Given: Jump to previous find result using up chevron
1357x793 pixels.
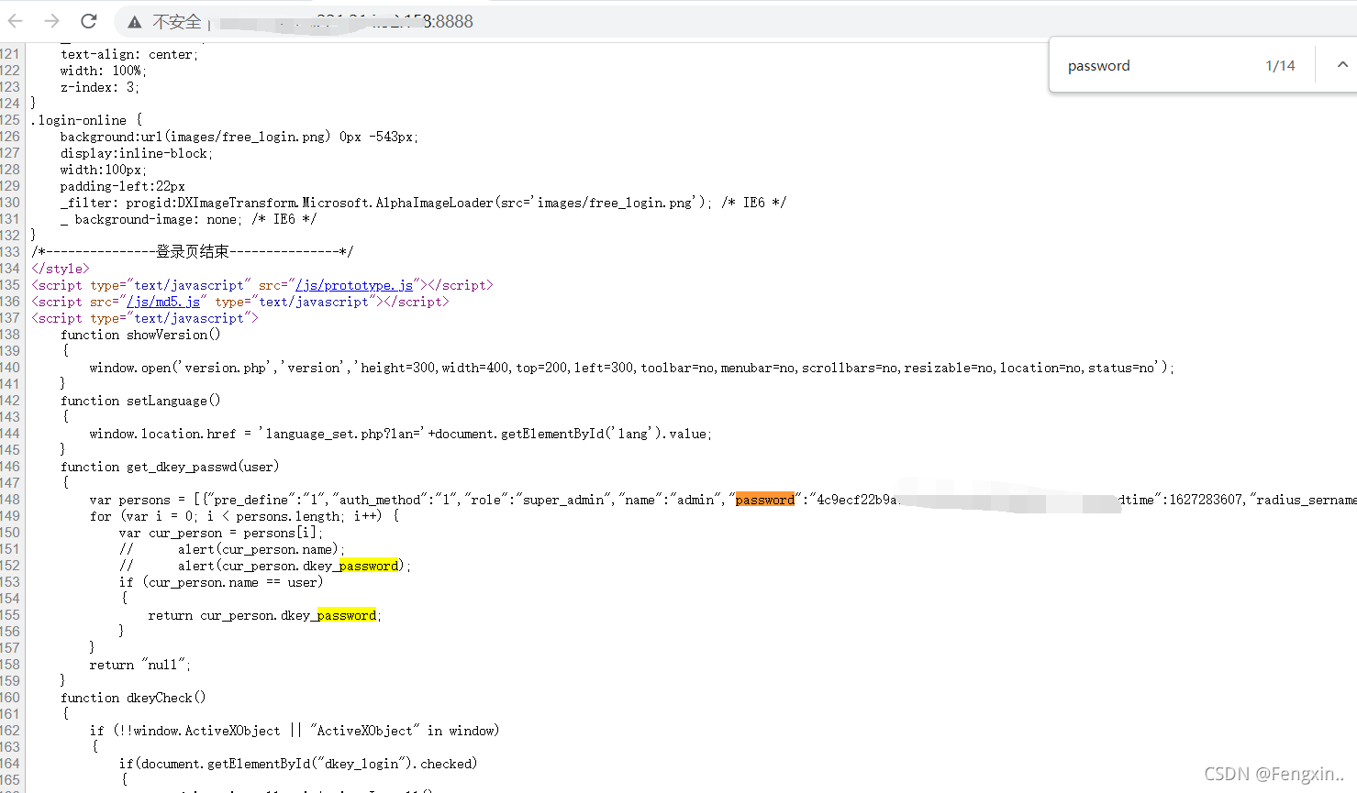Looking at the screenshot, I should point(1342,65).
